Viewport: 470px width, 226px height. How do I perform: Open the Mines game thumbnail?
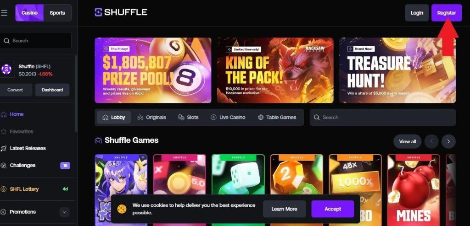point(414,190)
